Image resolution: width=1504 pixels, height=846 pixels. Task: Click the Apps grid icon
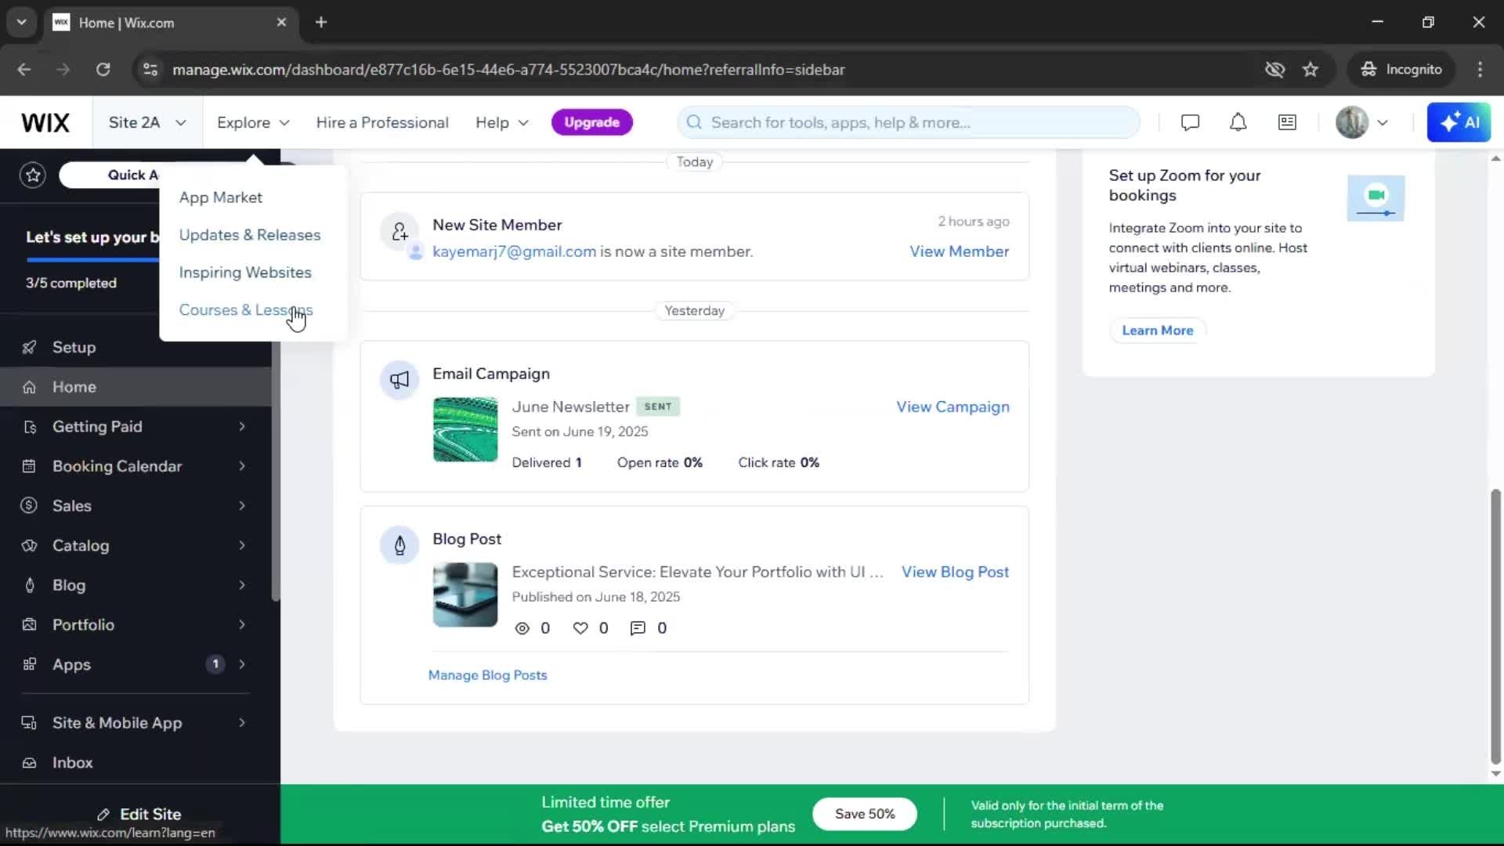click(29, 664)
